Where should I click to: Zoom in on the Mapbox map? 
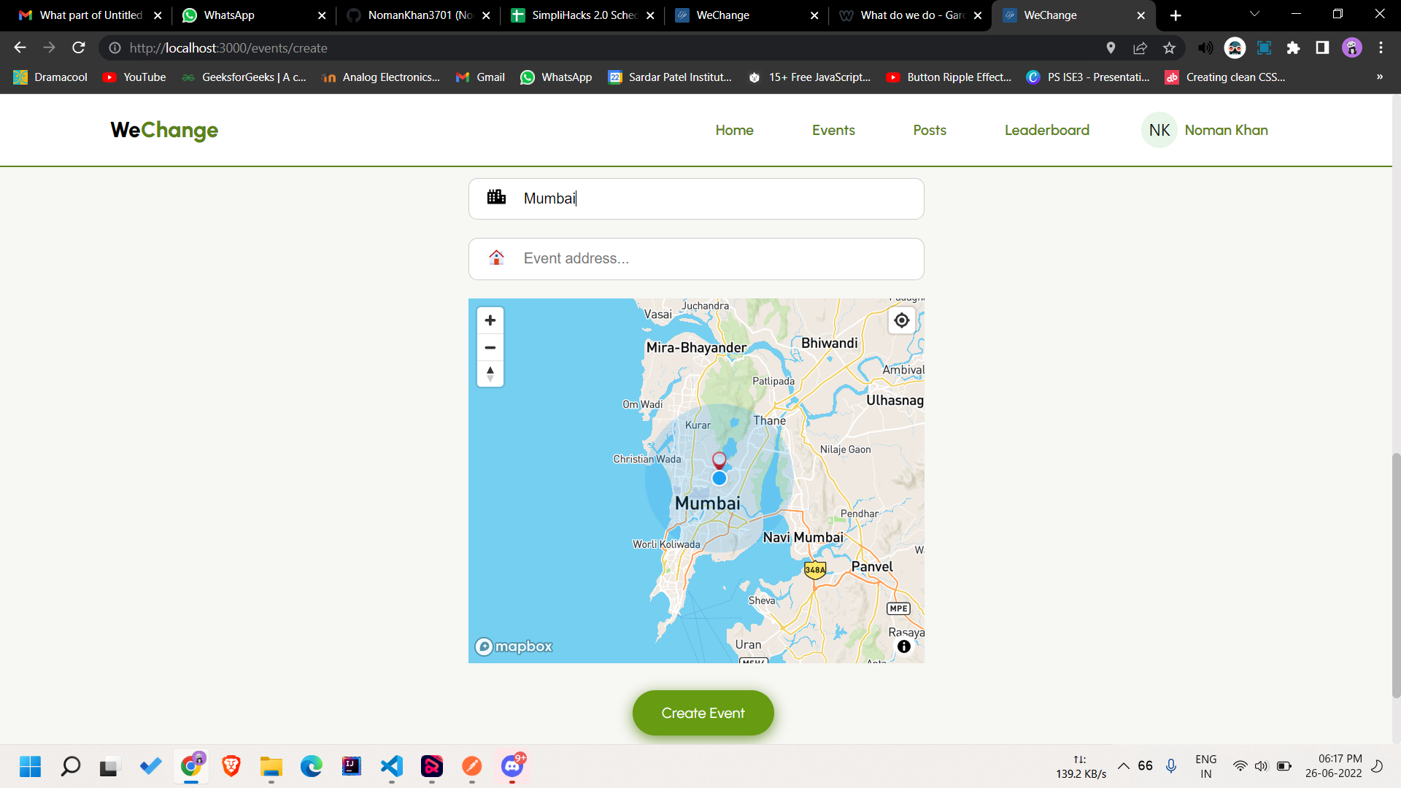tap(490, 320)
